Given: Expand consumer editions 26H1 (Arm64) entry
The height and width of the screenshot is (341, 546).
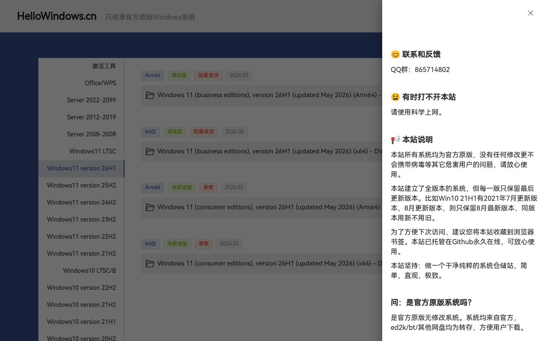Looking at the screenshot, I should coord(261,208).
